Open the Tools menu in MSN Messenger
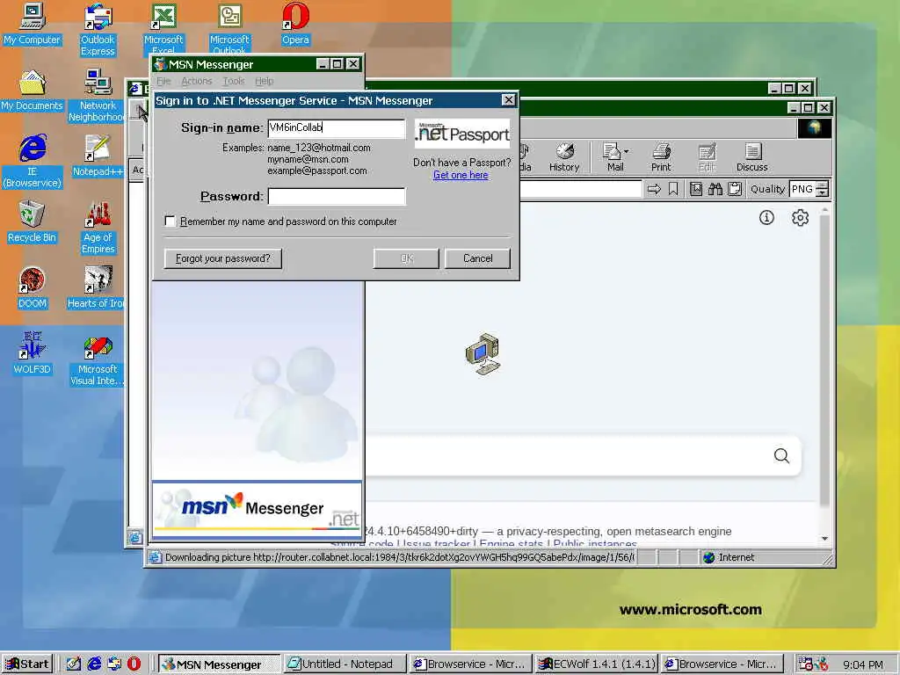The image size is (900, 675). (x=234, y=81)
